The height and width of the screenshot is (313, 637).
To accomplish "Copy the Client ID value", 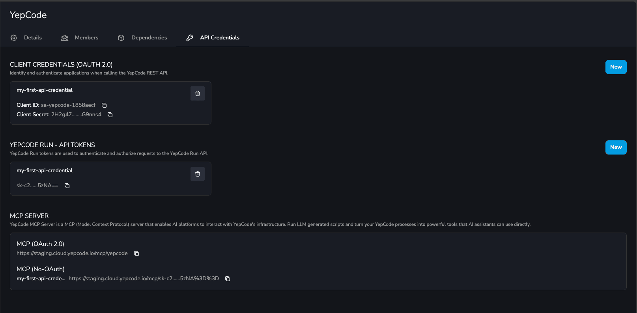I will [x=104, y=105].
